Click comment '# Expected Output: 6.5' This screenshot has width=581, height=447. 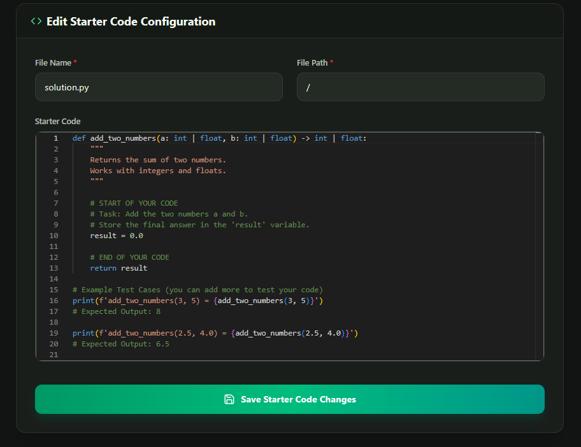pos(121,344)
